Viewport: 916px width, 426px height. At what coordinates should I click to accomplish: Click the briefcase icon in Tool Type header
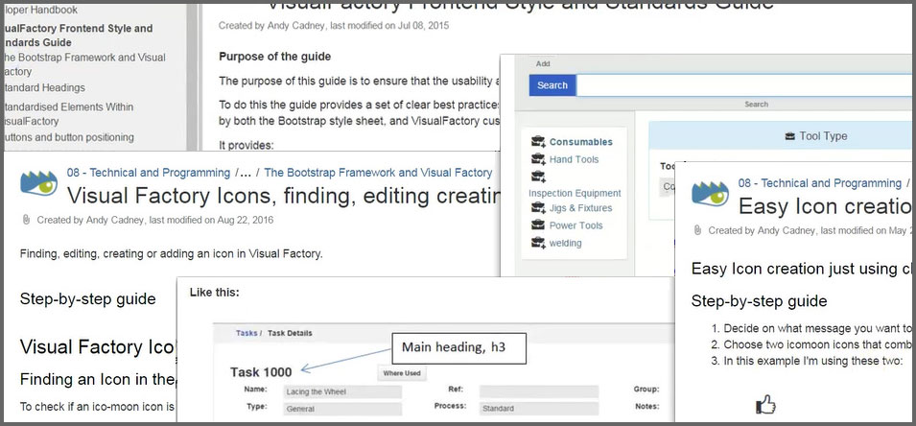(x=789, y=136)
